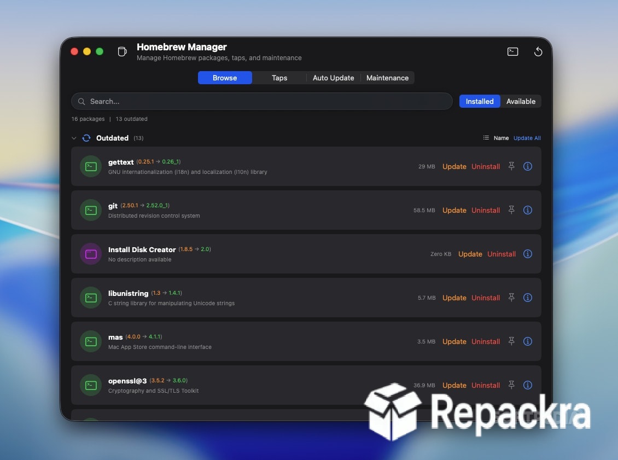The image size is (618, 460).
Task: Click openssl@3's terminal package icon
Action: [x=91, y=385]
